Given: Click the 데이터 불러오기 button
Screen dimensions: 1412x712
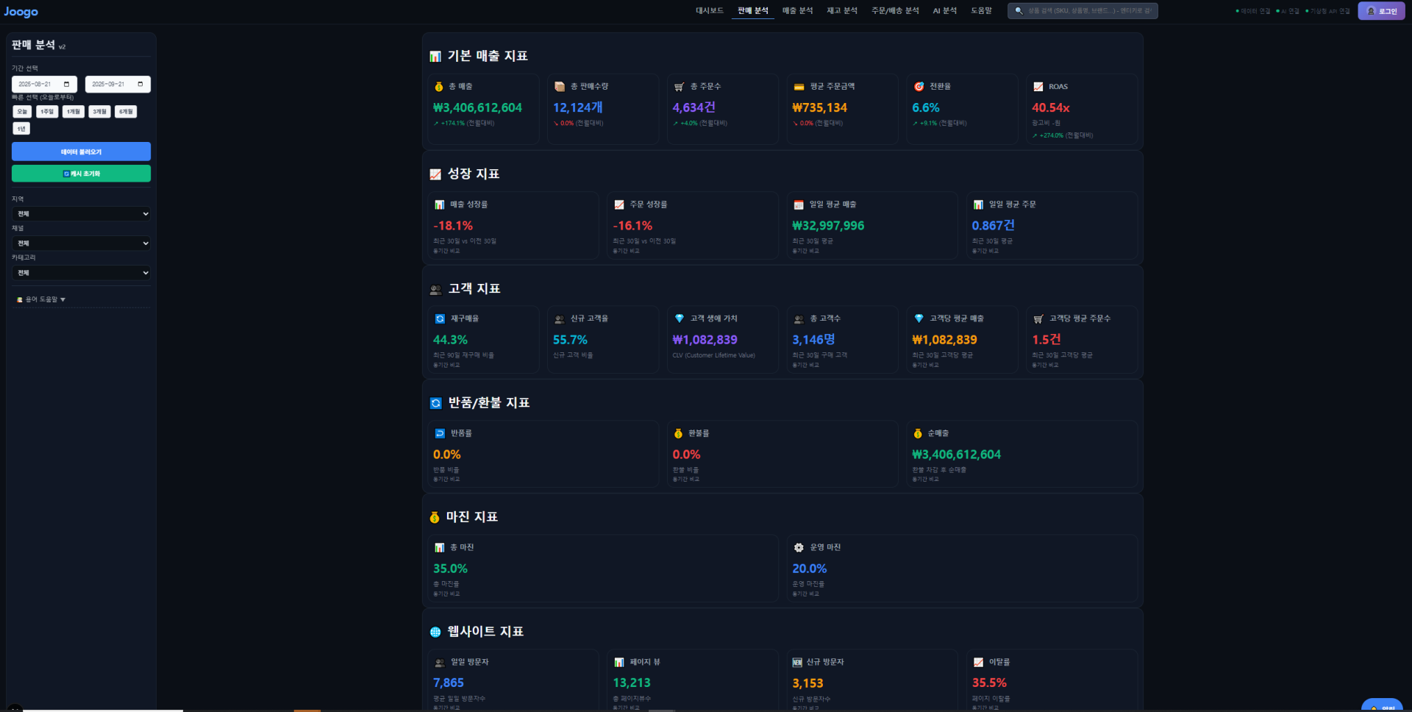Looking at the screenshot, I should pyautogui.click(x=81, y=152).
